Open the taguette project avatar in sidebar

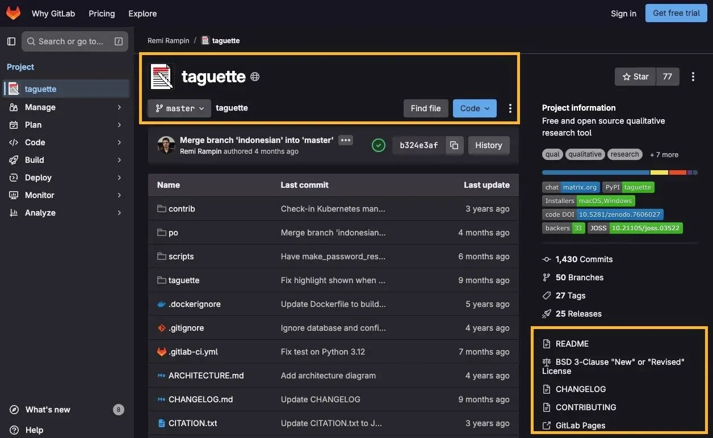14,89
